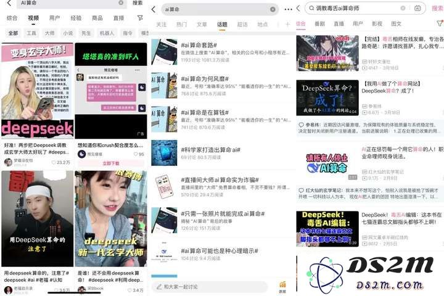Play the 变身玄学大师 deepseek video thumbnail
The image size is (444, 296).
38,91
